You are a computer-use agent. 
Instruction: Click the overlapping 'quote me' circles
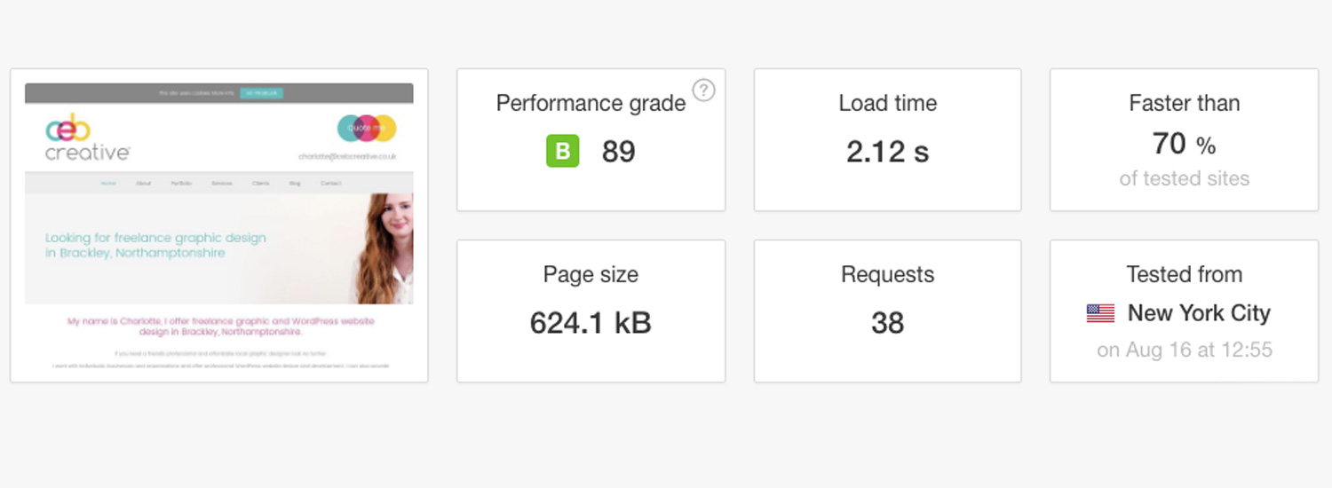[367, 129]
